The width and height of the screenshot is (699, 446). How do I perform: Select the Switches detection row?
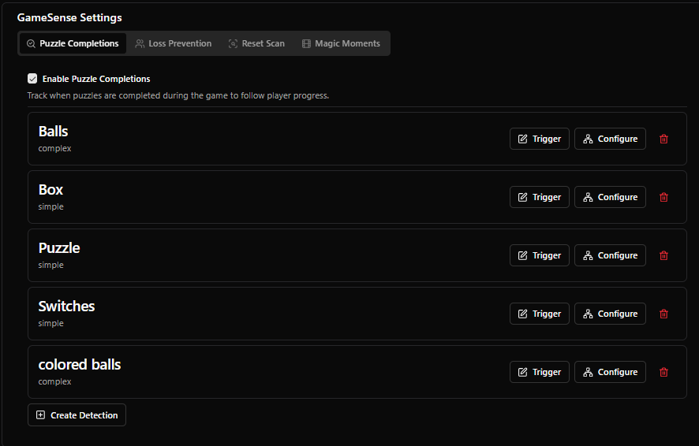(357, 314)
